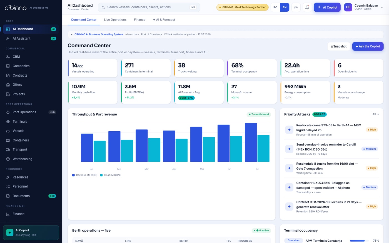This screenshot has width=389, height=243.
Task: Click the Snapshot button
Action: [x=338, y=46]
